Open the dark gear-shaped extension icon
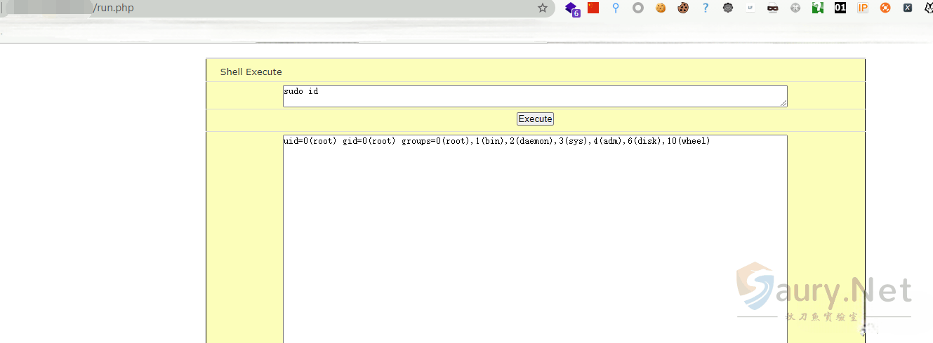The height and width of the screenshot is (343, 933). [x=728, y=8]
